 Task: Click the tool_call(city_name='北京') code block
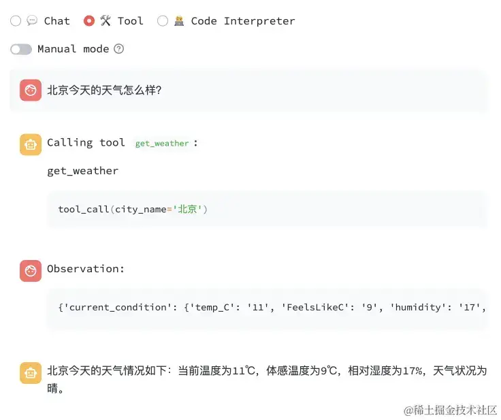point(267,210)
